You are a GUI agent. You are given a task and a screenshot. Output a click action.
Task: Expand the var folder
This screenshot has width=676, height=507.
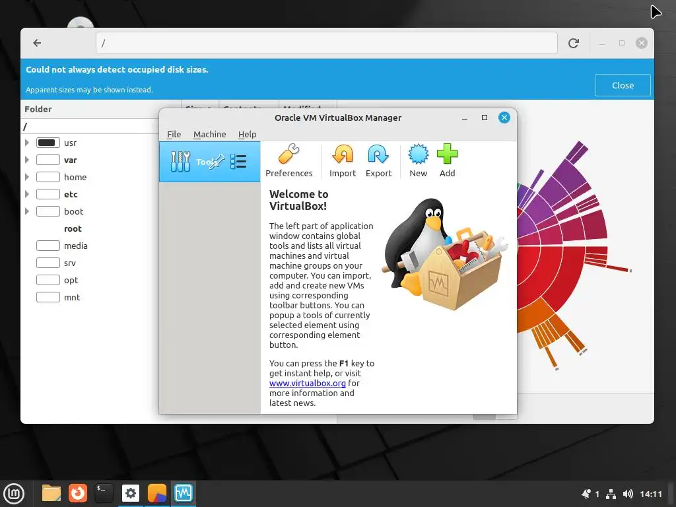26,160
